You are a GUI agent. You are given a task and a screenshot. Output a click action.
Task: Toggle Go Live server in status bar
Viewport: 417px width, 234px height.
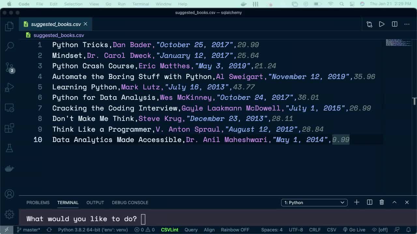click(x=354, y=230)
